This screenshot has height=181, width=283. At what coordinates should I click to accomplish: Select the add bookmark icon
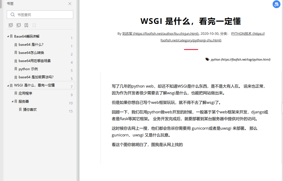point(26,25)
